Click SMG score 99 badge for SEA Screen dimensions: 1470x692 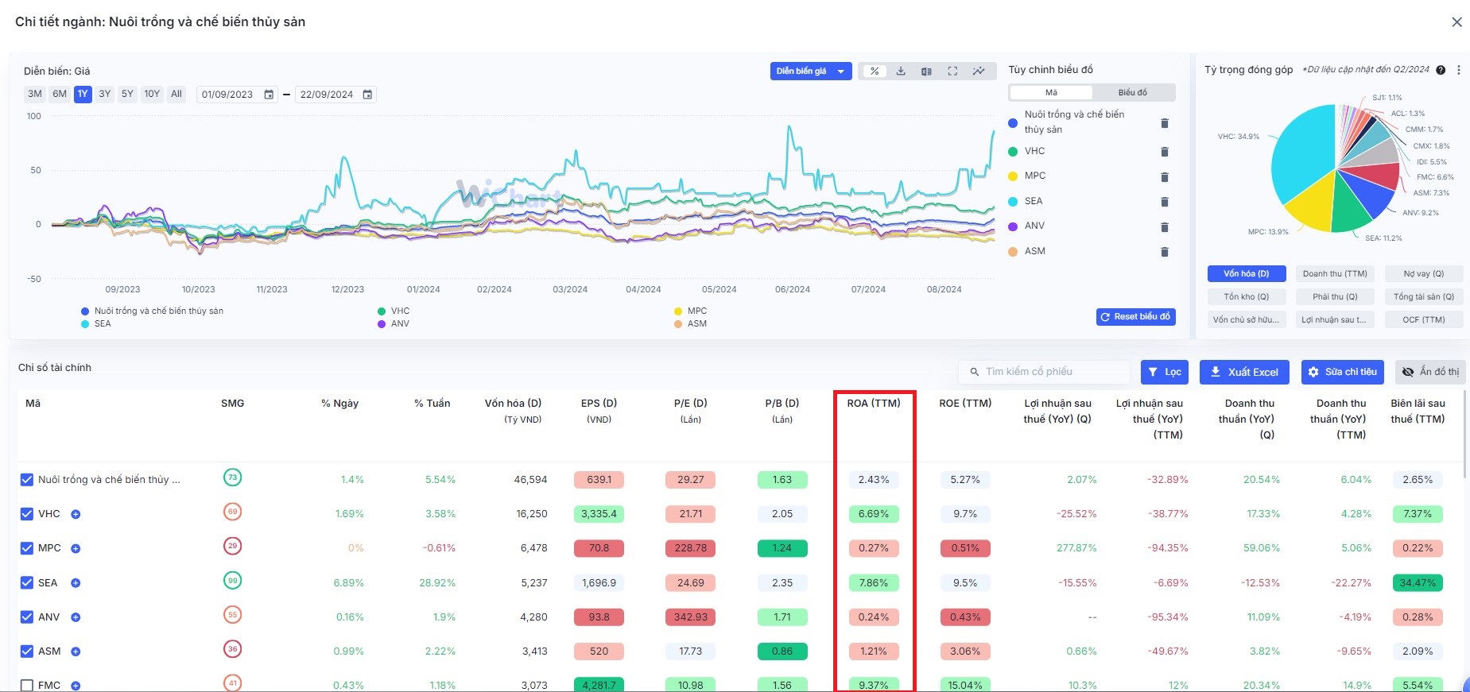pos(232,581)
